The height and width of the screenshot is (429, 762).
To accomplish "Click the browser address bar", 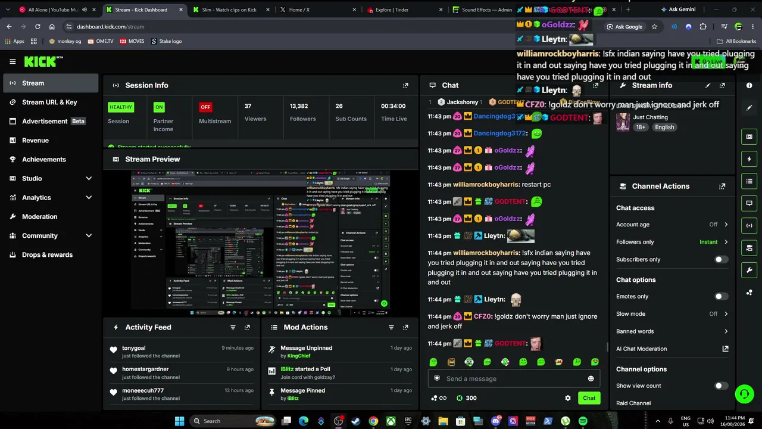I will [x=333, y=27].
